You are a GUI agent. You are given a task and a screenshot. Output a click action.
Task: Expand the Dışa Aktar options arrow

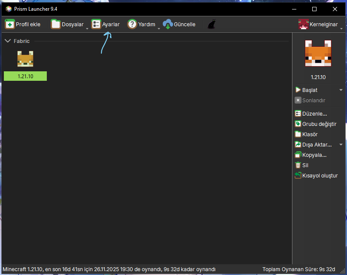341,144
